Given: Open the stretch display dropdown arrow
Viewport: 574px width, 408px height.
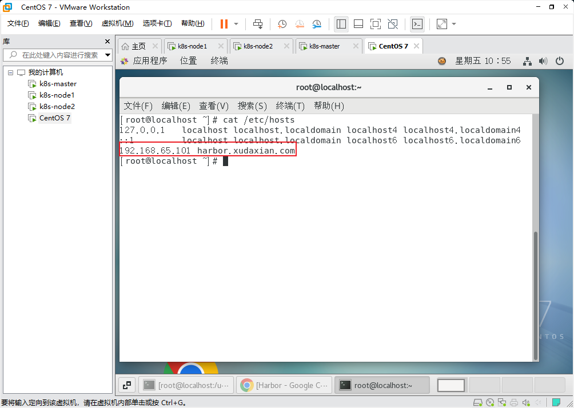Looking at the screenshot, I should coord(454,24).
